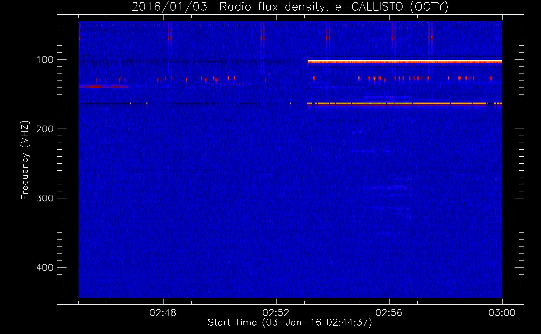Image resolution: width=541 pixels, height=334 pixels.
Task: Click the 300 frequency tick label
Action: click(45, 198)
